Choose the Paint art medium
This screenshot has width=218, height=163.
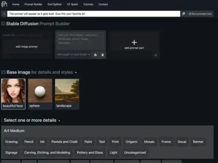[x=88, y=142]
